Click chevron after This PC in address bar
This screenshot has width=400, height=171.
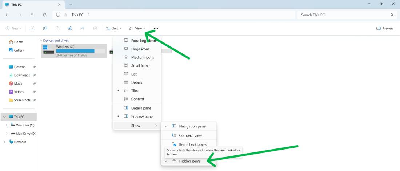89,15
